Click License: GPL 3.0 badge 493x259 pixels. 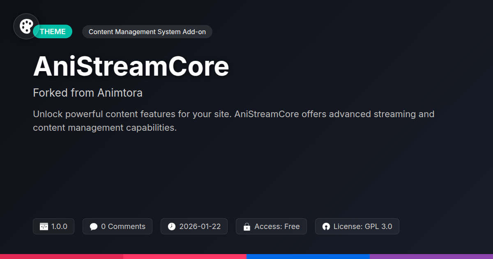[x=357, y=227]
